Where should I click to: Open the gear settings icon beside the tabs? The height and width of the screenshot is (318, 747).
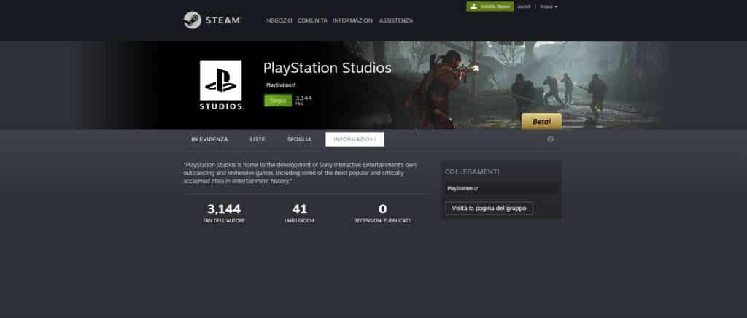[550, 139]
